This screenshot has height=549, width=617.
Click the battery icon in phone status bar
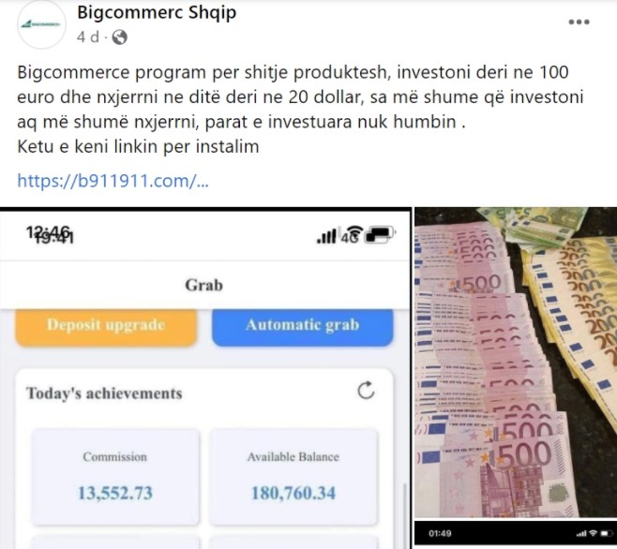[x=380, y=234]
